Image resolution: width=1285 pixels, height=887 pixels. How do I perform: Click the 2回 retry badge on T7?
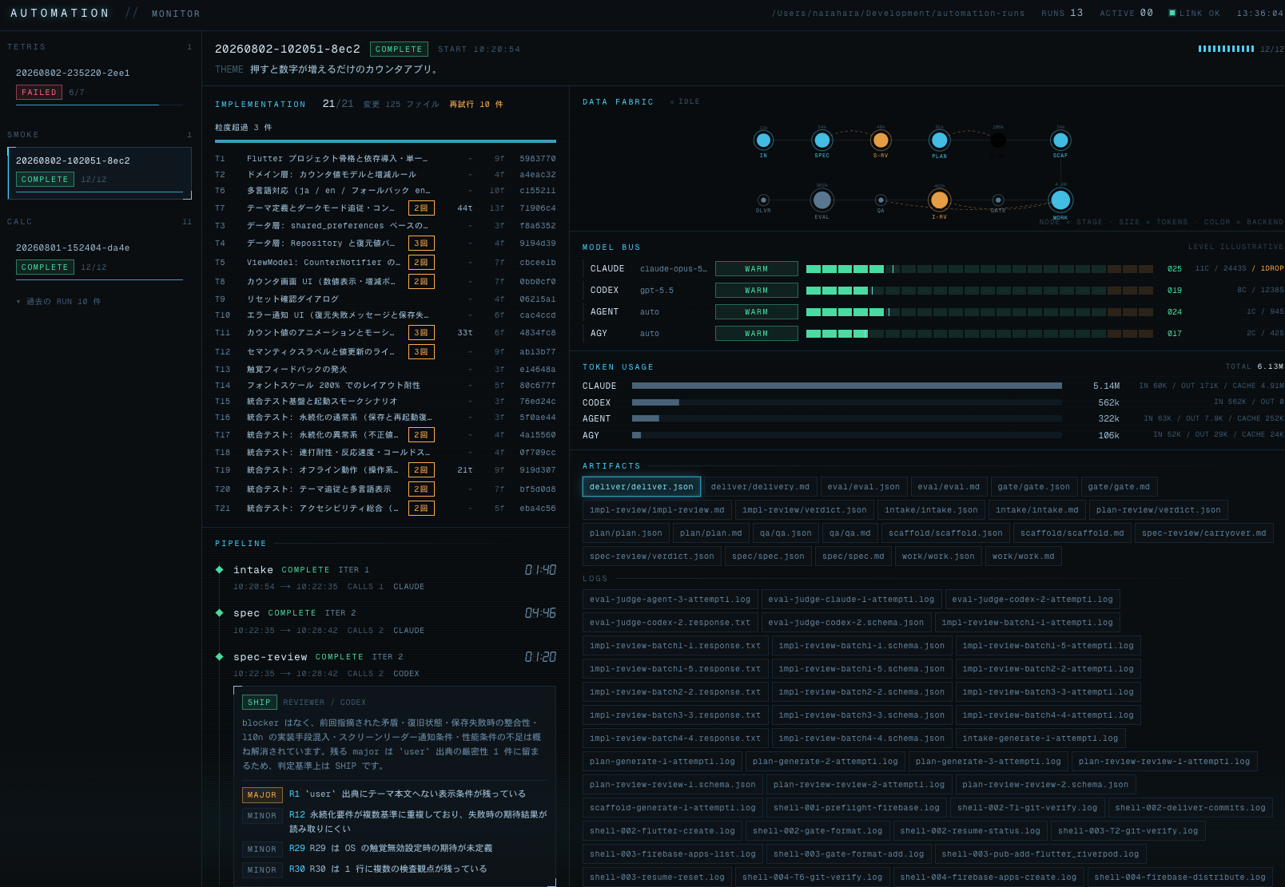[421, 208]
